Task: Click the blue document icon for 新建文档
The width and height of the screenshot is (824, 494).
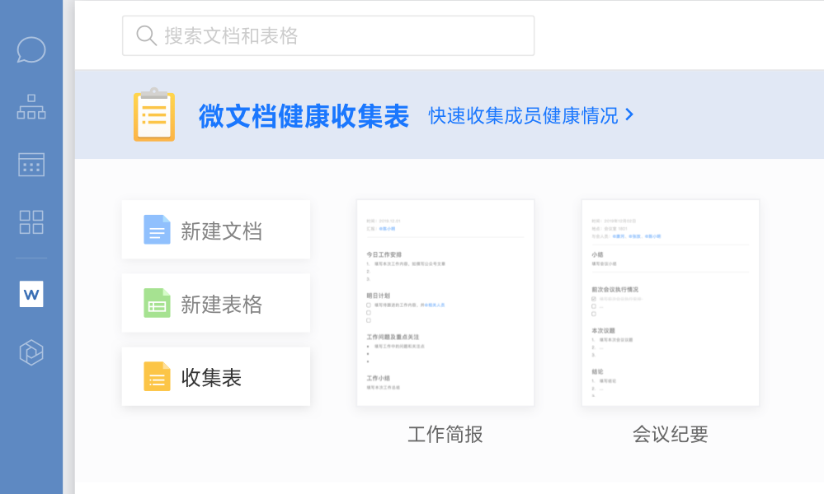Action: click(x=157, y=230)
